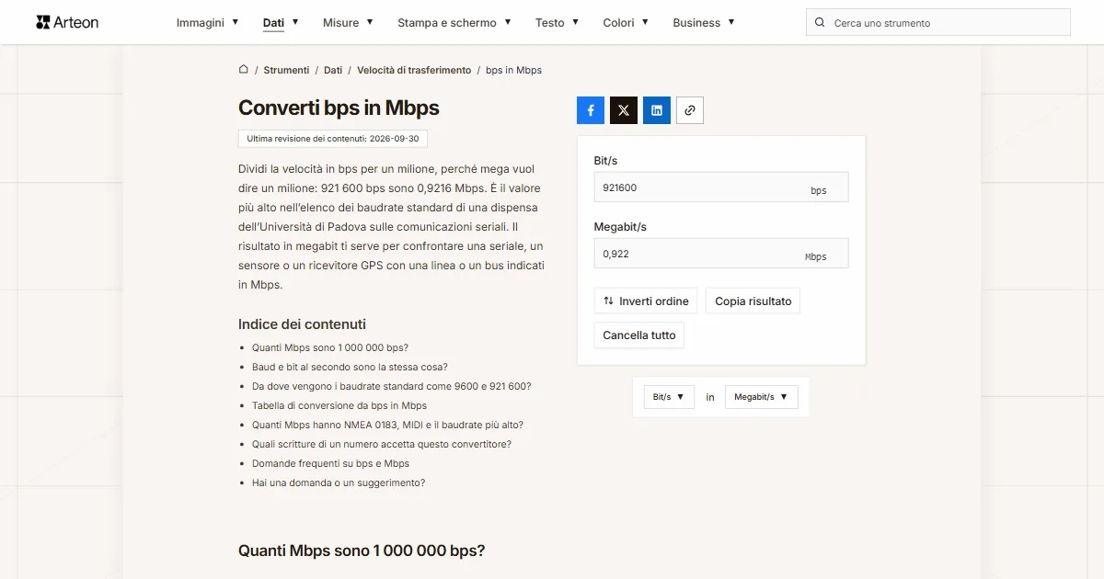Screen dimensions: 1104x579
Task: Click the Ultima revisione dei contenuti date label
Action: [x=333, y=139]
